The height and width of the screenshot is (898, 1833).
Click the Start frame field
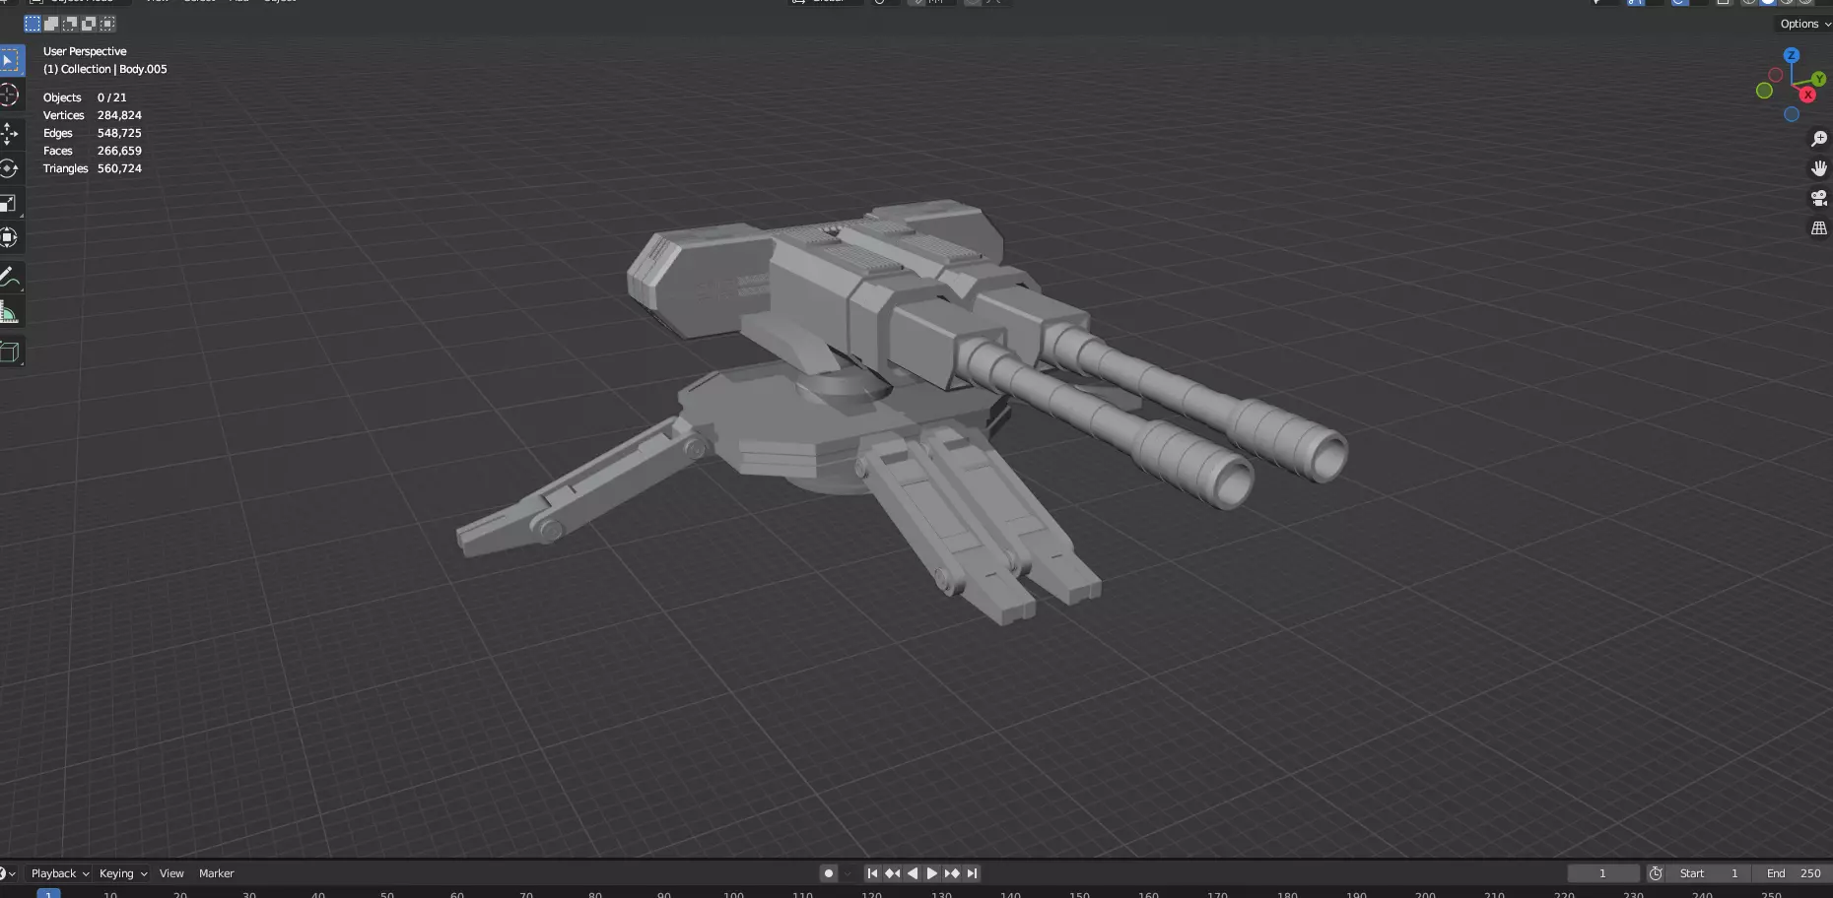[1709, 873]
